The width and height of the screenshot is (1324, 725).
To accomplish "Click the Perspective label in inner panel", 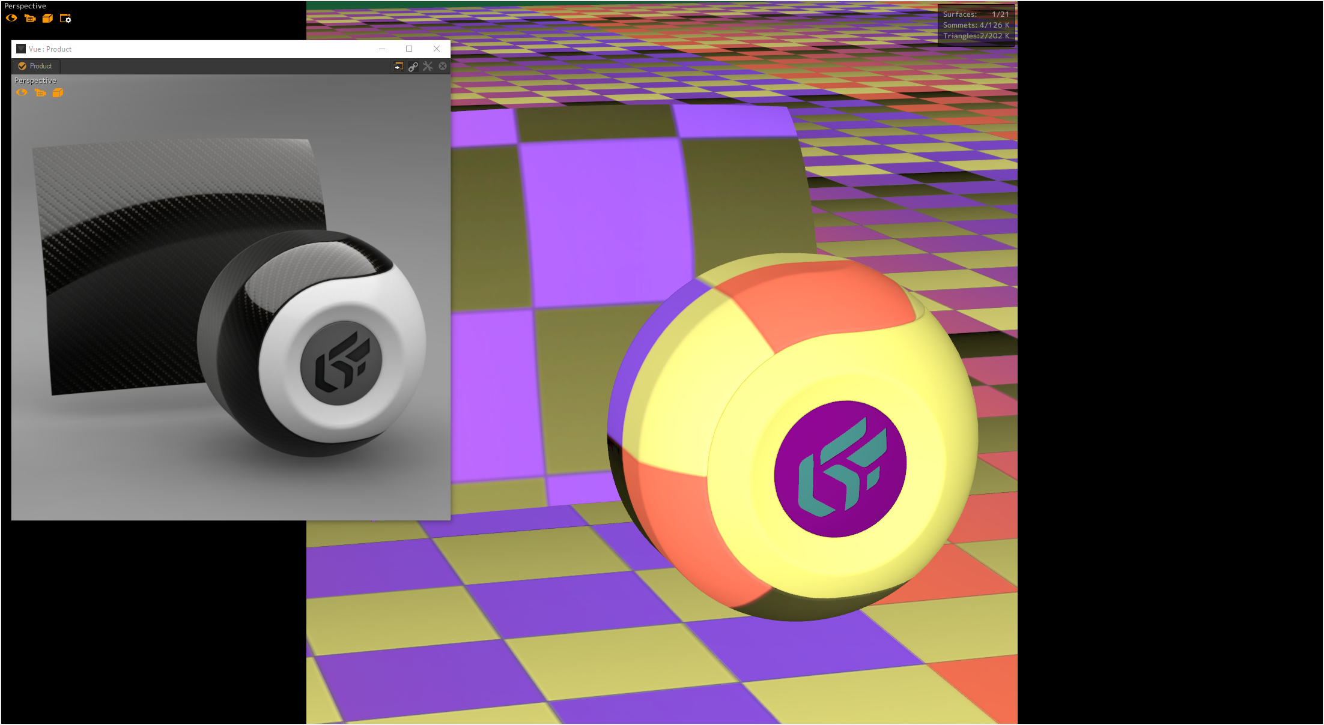I will [x=33, y=81].
